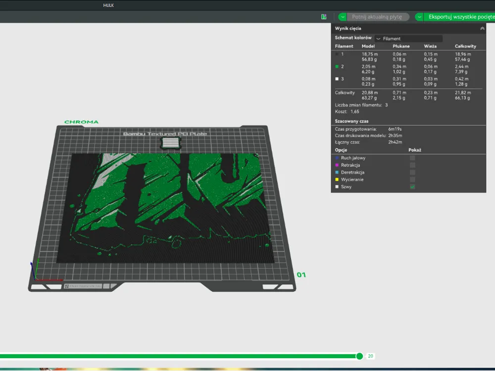This screenshot has height=371, width=495.
Task: Click Potnij aktualną płytę button
Action: pos(378,17)
